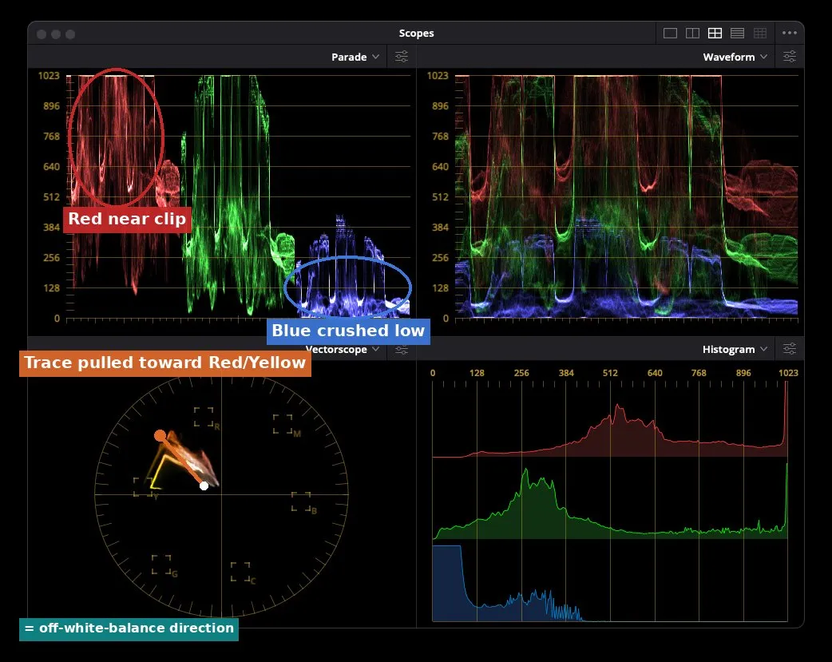Click the G target box in Vectorscope

[161, 565]
